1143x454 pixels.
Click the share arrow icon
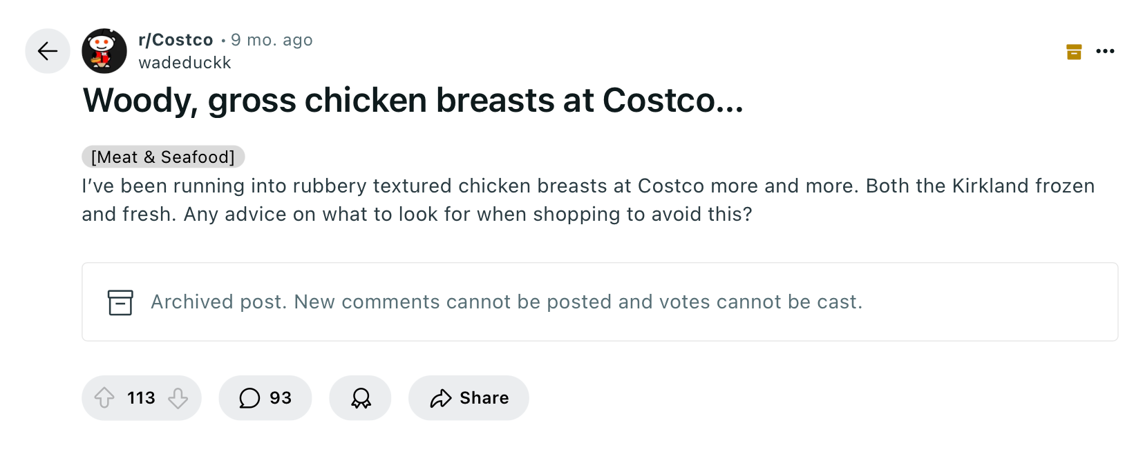(x=441, y=398)
